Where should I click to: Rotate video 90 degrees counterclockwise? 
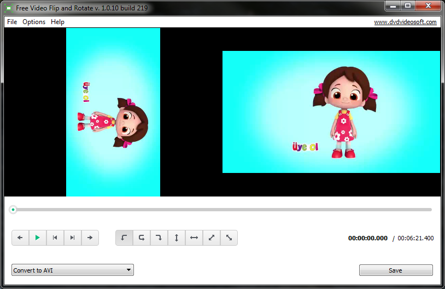124,238
